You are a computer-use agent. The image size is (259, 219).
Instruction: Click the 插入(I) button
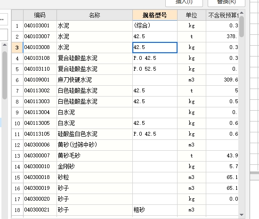point(184,3)
